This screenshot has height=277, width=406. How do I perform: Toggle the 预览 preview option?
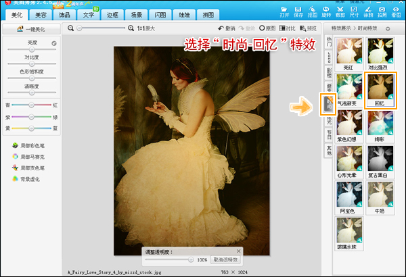pyautogui.click(x=308, y=29)
